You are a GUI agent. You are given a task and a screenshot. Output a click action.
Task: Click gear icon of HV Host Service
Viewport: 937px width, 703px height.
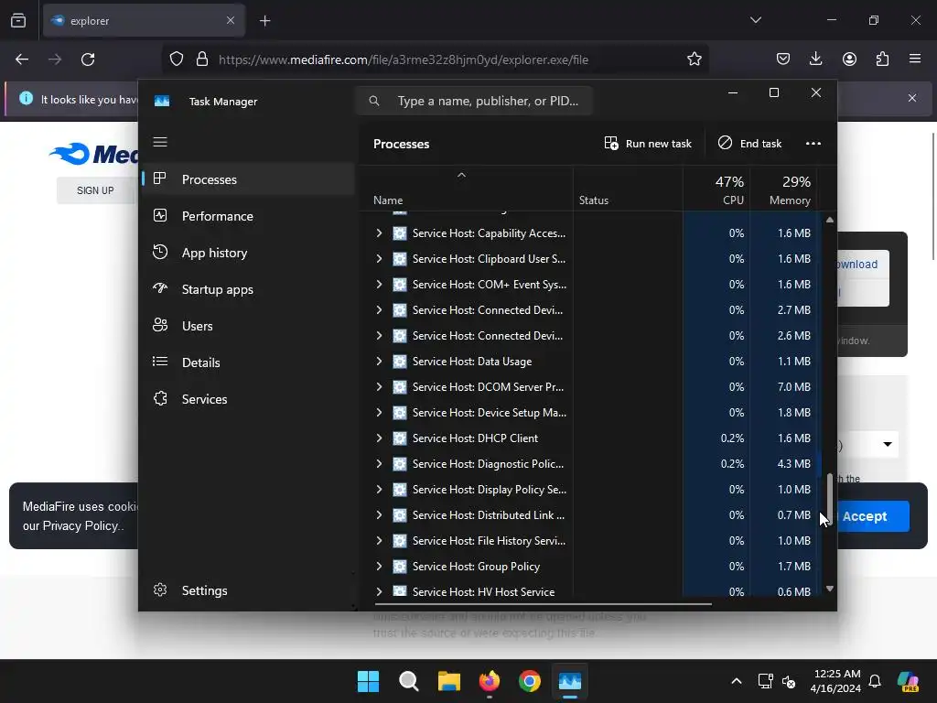tap(400, 591)
